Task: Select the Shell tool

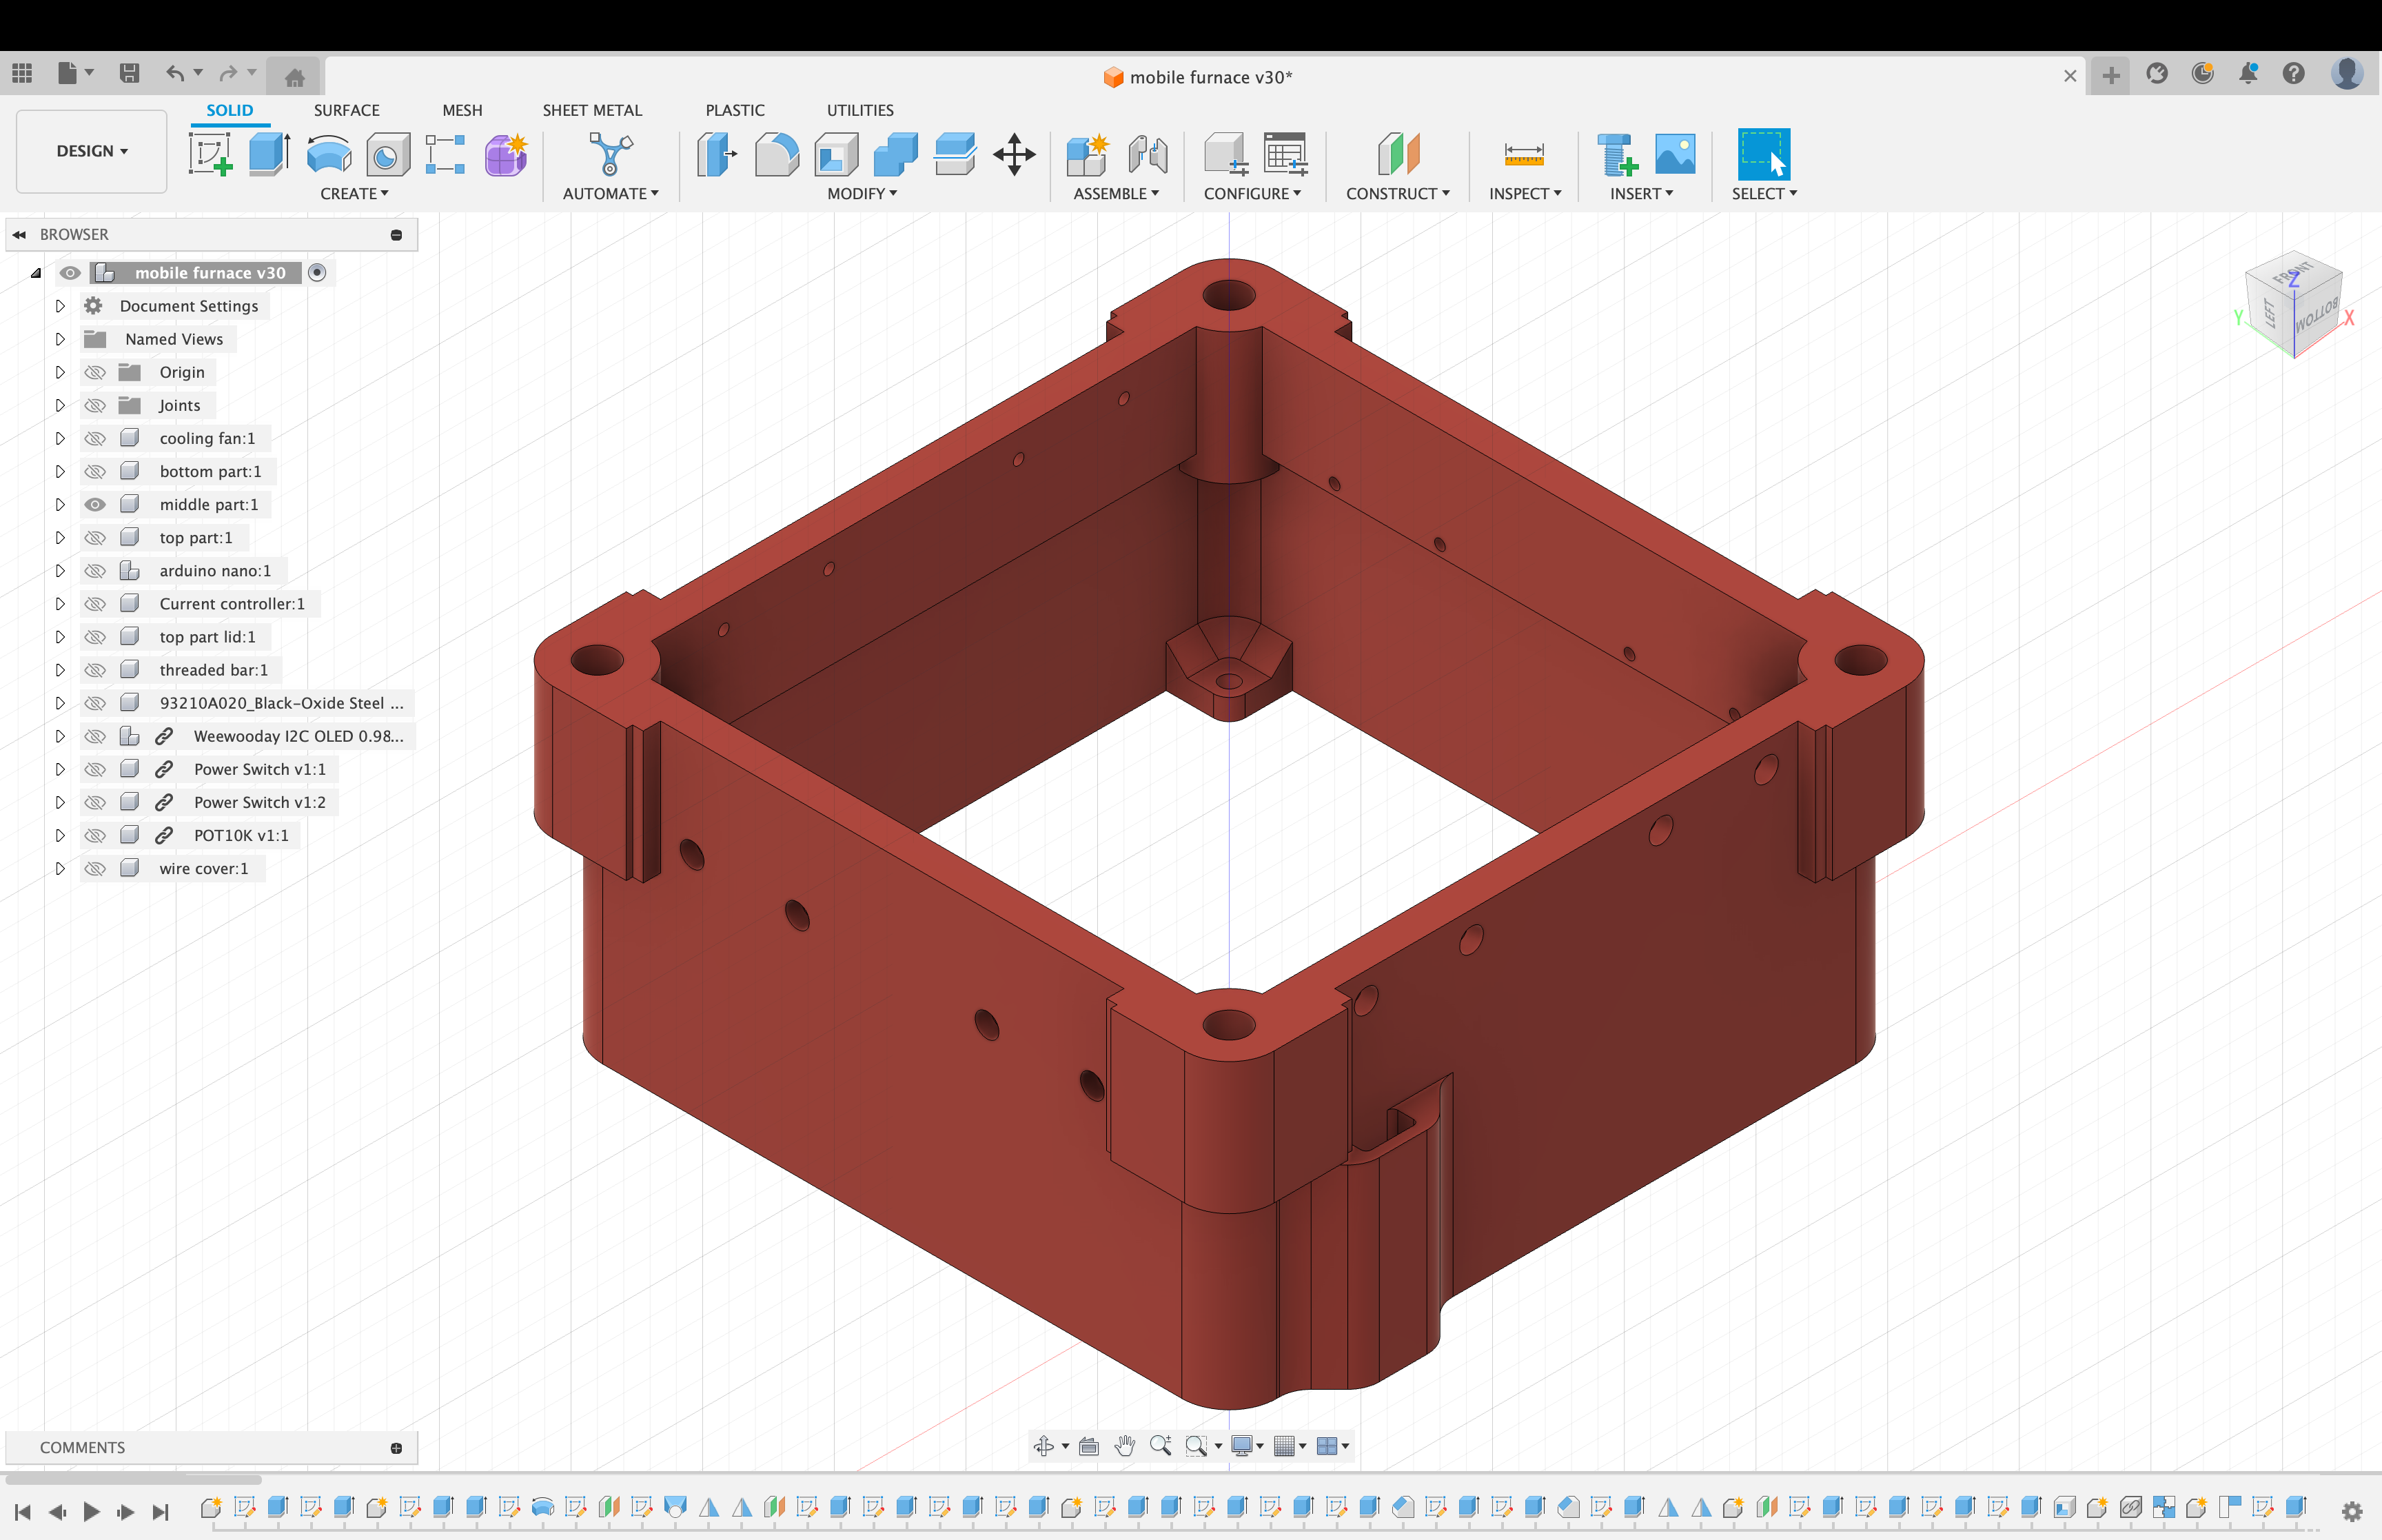Action: pyautogui.click(x=837, y=155)
